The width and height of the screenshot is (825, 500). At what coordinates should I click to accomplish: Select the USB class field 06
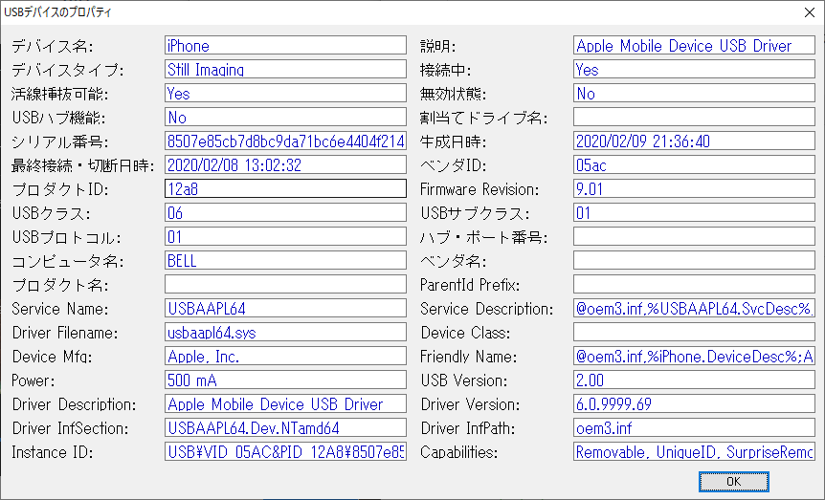(285, 212)
